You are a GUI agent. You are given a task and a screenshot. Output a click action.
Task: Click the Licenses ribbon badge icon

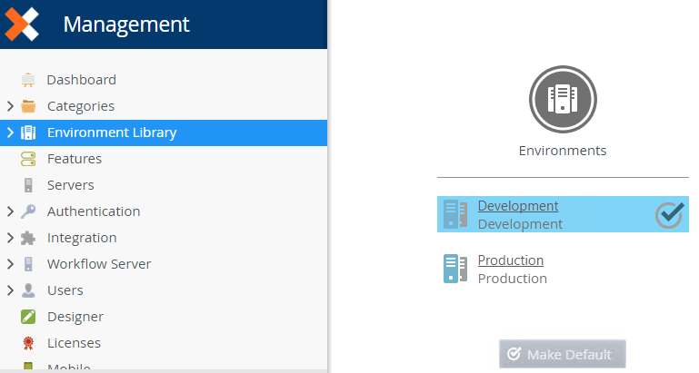(28, 343)
